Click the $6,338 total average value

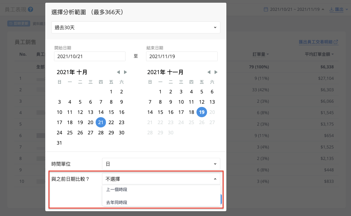(x=327, y=67)
